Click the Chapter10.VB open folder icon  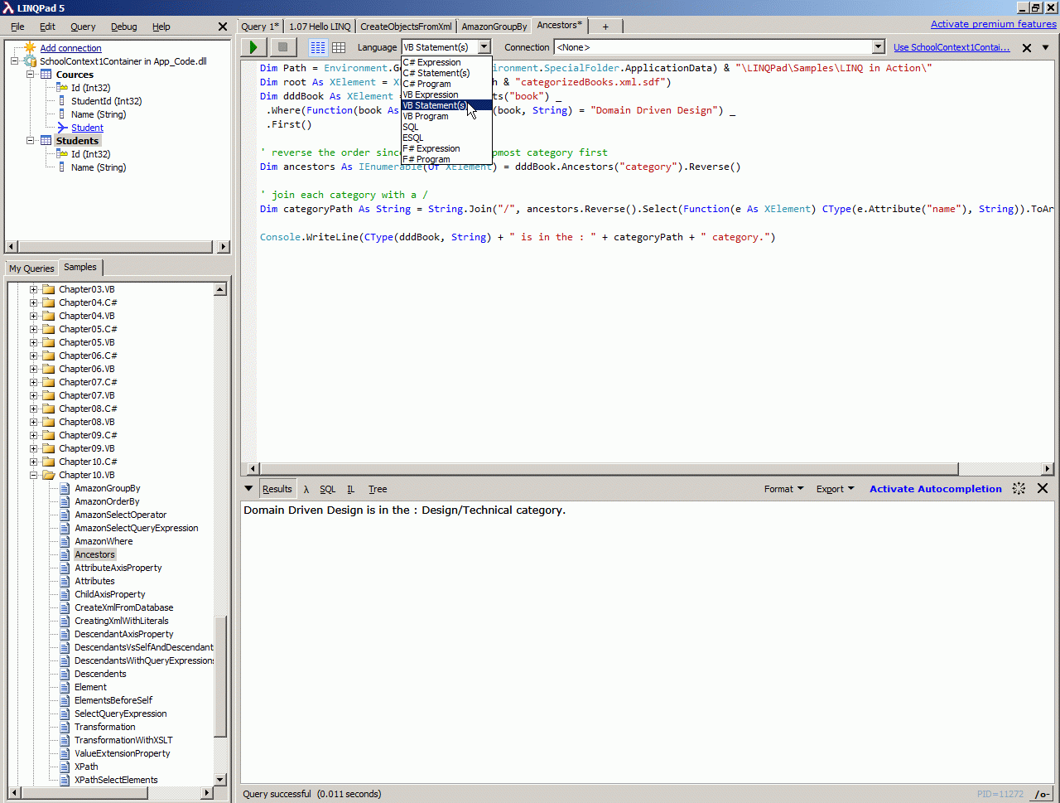(x=48, y=475)
